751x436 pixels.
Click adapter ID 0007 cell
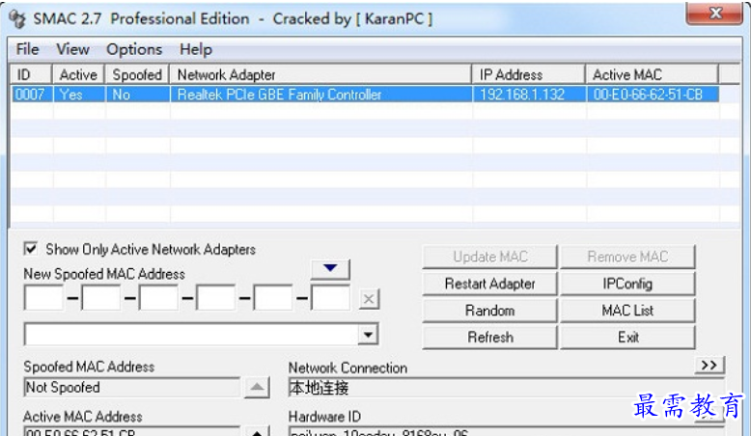click(x=32, y=95)
